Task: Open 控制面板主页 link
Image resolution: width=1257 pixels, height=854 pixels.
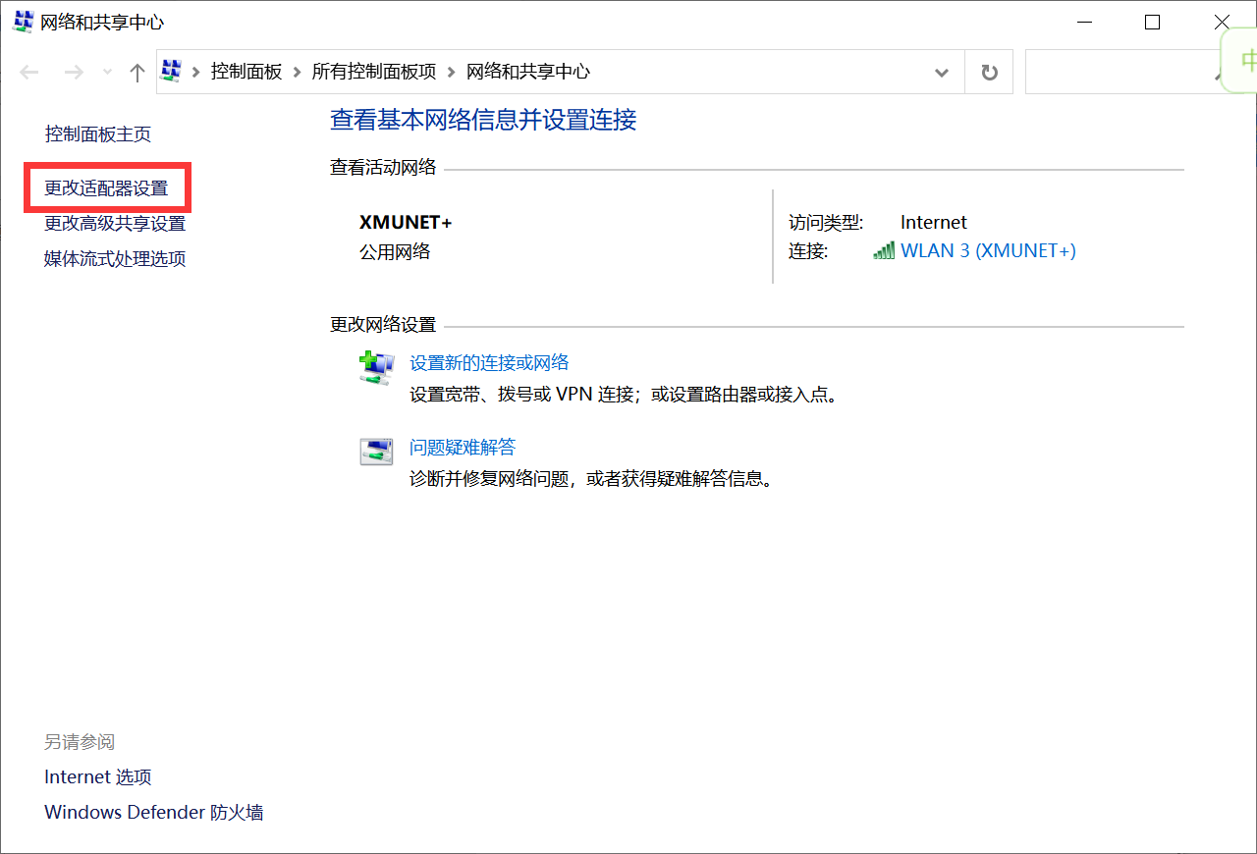Action: (x=98, y=134)
